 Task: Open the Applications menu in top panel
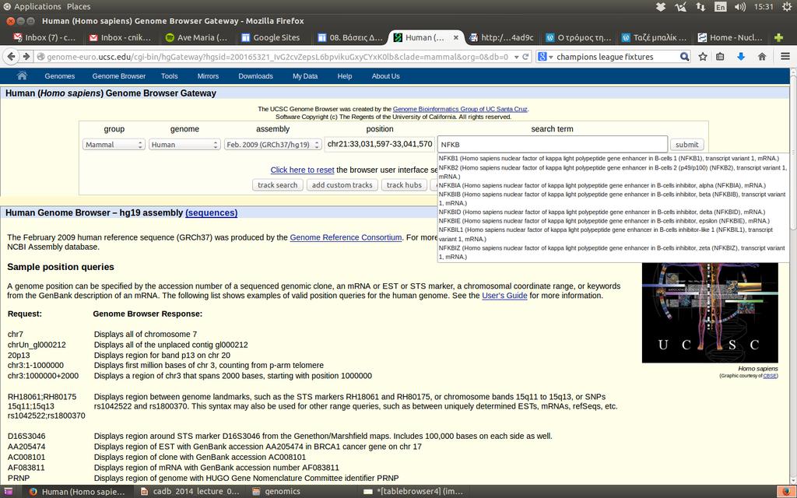tap(37, 6)
